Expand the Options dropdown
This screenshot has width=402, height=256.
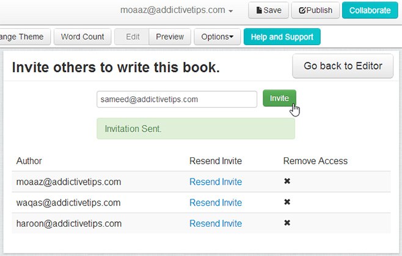[217, 37]
